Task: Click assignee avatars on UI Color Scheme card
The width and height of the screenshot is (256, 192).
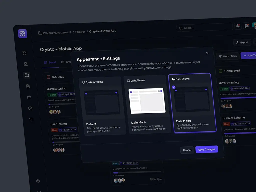Action: click(230, 141)
